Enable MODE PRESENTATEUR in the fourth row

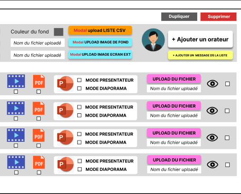click(x=80, y=161)
